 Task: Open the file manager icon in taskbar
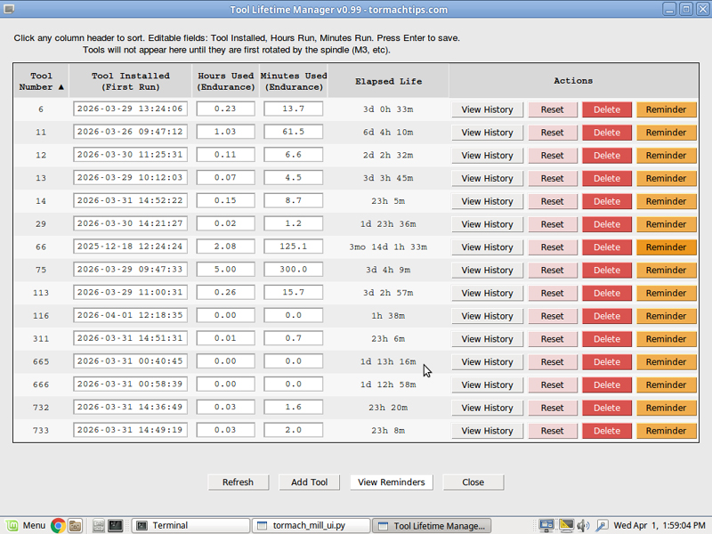pyautogui.click(x=76, y=525)
